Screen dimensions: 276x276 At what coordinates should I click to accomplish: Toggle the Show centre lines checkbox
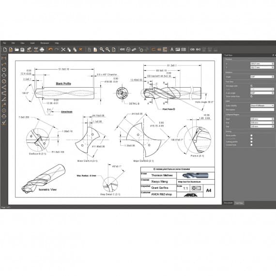(x=251, y=96)
